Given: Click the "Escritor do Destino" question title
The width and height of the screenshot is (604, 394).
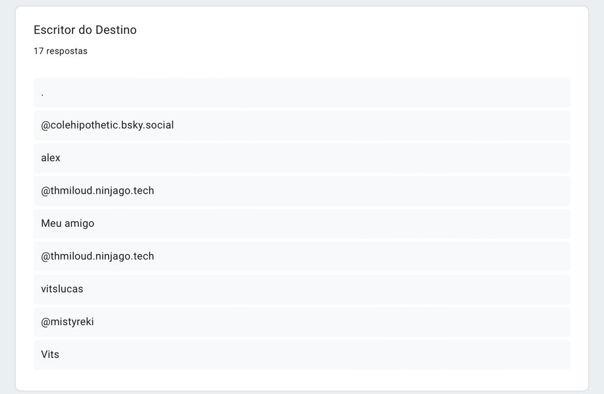Looking at the screenshot, I should click(x=85, y=30).
